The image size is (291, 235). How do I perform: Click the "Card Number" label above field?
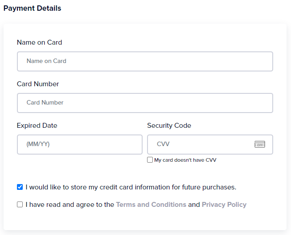tap(38, 84)
